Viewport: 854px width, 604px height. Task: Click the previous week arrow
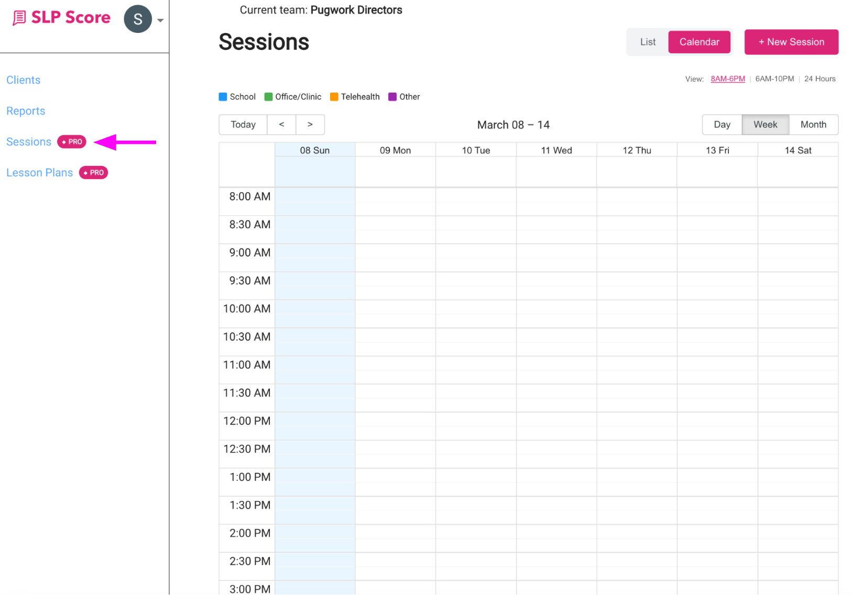(282, 125)
